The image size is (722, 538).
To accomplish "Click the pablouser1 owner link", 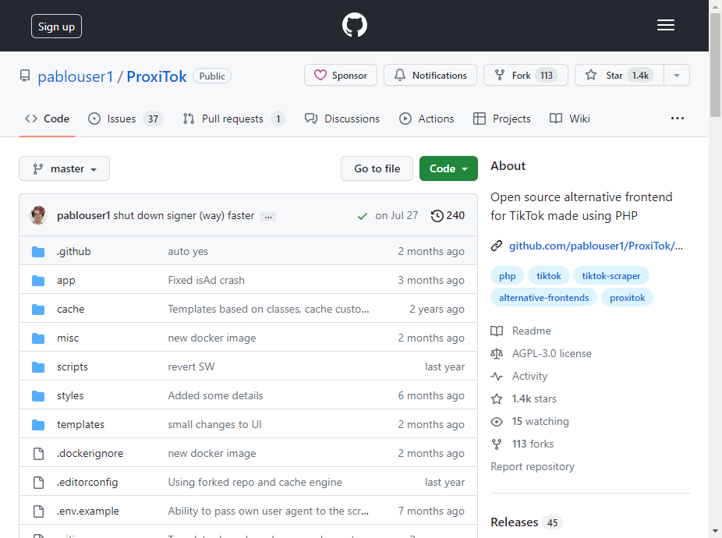I will (75, 76).
